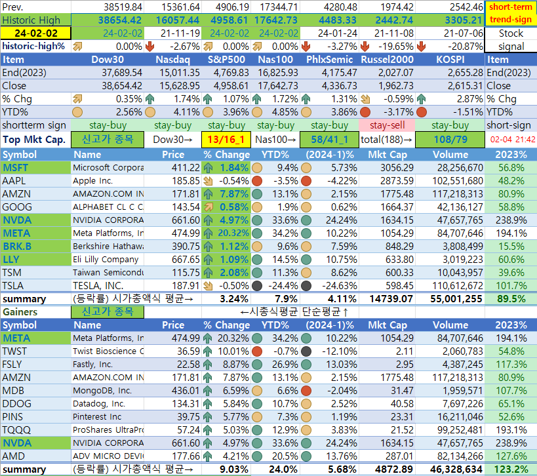Click the Stock signal cell

[x=511, y=40]
